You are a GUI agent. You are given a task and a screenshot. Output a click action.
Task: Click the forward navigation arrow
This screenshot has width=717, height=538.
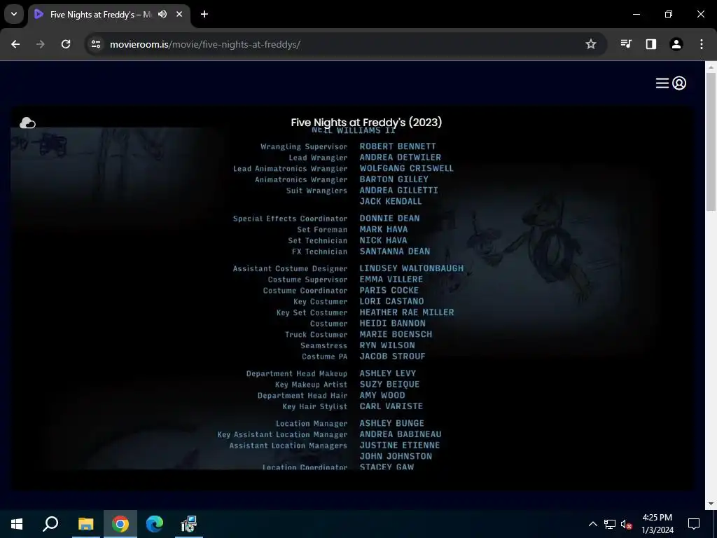click(x=41, y=44)
